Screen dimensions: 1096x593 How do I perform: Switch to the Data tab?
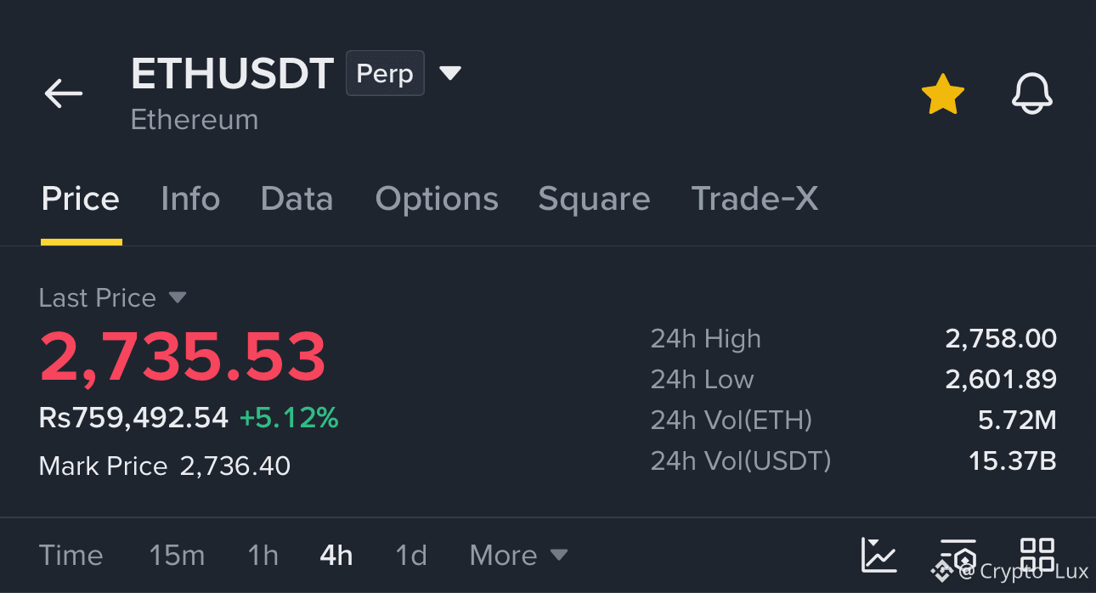coord(297,199)
